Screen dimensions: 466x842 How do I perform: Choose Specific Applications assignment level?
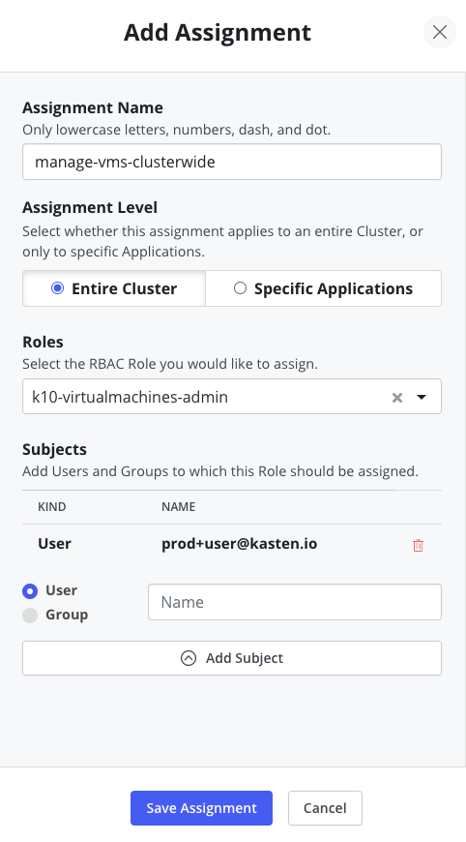(x=323, y=288)
